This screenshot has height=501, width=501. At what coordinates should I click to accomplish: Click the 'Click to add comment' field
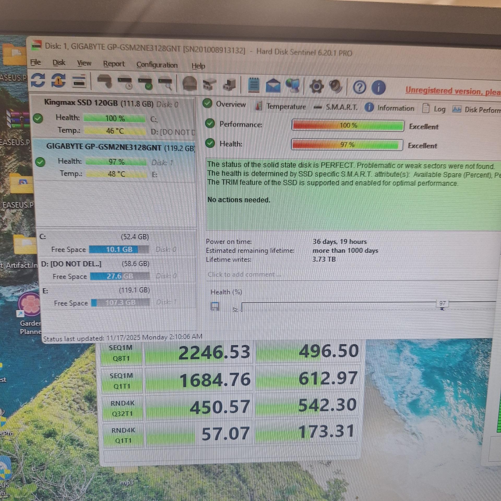[244, 275]
